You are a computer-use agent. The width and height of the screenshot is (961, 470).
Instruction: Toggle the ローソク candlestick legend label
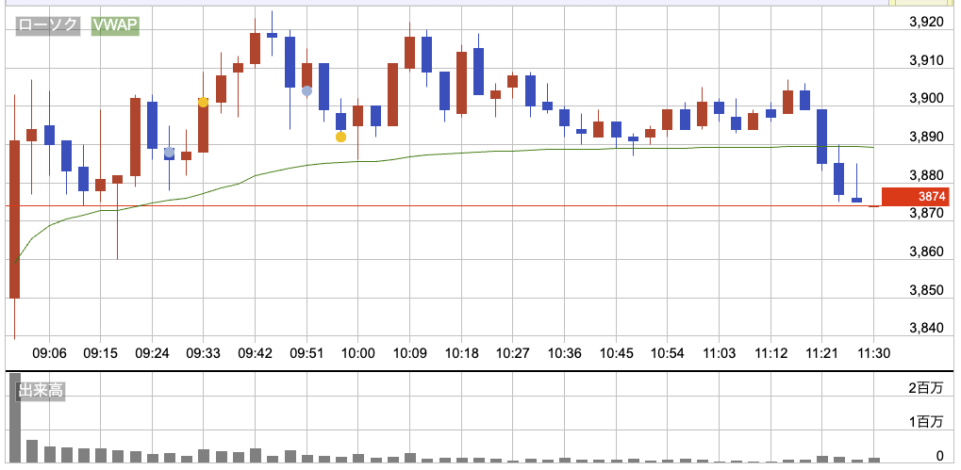(48, 26)
